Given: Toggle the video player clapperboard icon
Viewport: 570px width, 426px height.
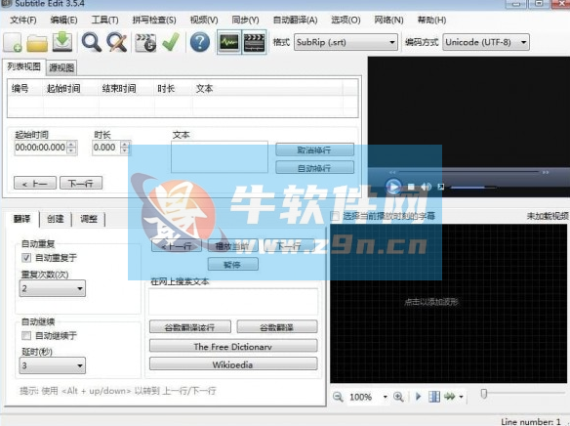Looking at the screenshot, I should [254, 42].
